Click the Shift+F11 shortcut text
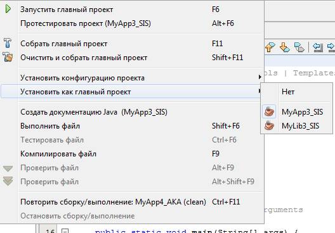Screen dimensions: 335x233 tap(227, 58)
